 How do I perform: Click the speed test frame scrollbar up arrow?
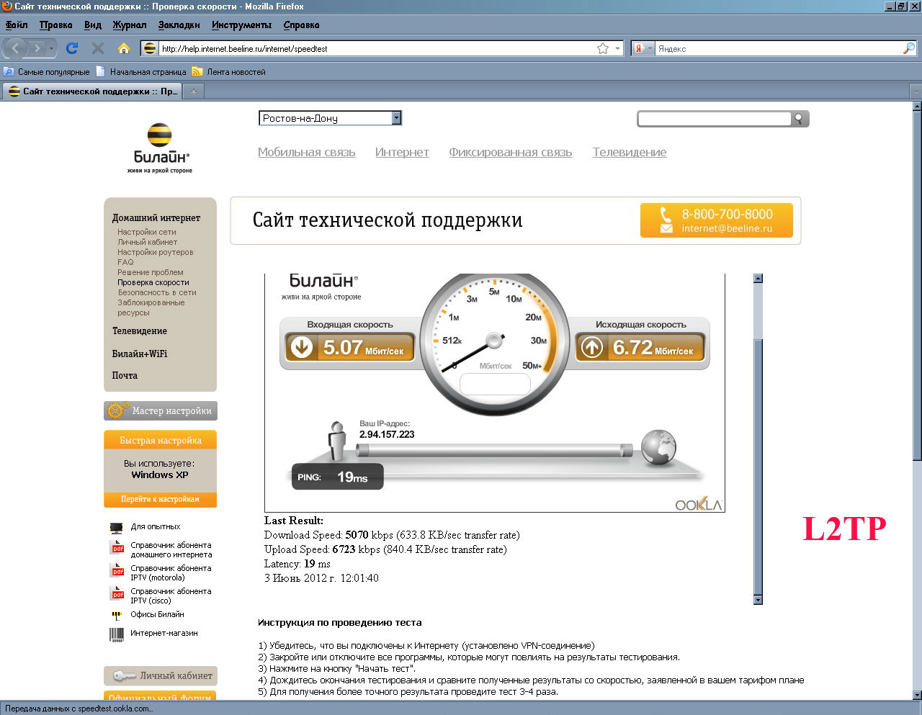[x=757, y=279]
